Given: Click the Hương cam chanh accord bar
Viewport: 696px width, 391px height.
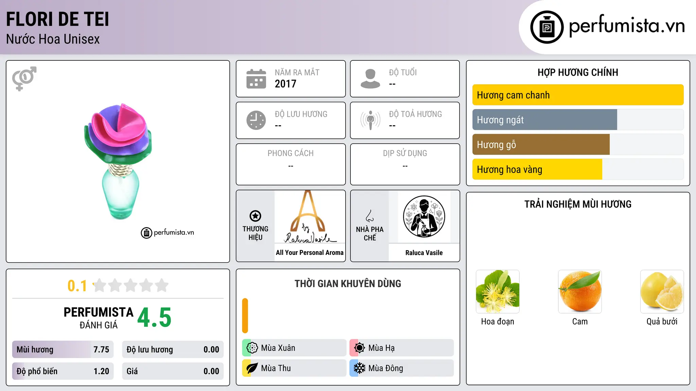Looking at the screenshot, I should click(578, 95).
